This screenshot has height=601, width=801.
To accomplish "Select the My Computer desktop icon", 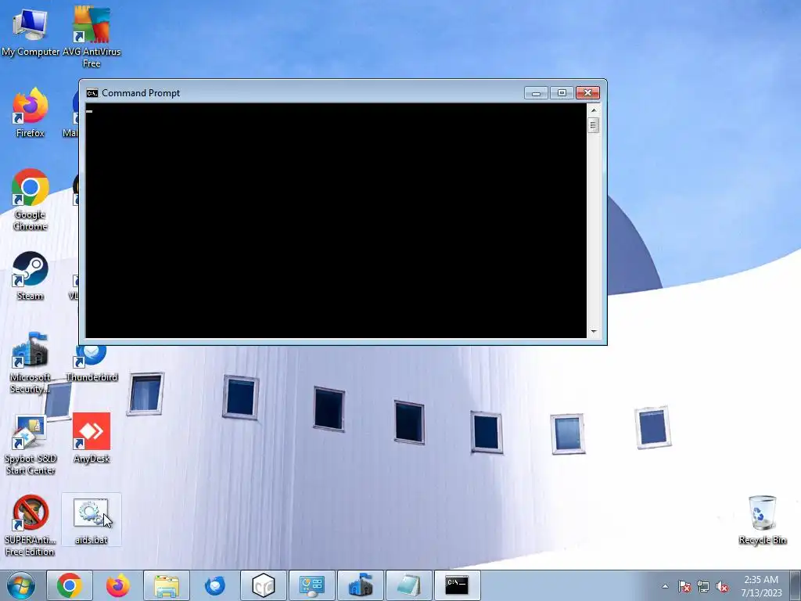I will coord(31,31).
